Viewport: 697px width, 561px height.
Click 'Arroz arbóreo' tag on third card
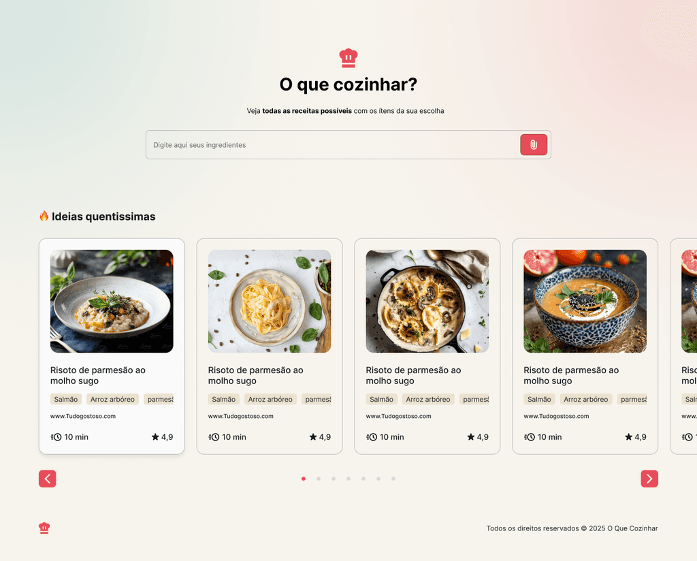pos(428,399)
